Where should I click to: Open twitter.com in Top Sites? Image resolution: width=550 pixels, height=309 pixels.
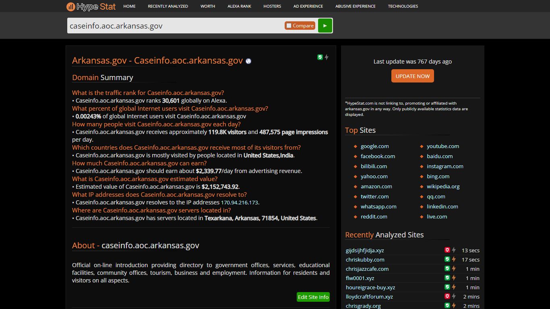click(375, 196)
